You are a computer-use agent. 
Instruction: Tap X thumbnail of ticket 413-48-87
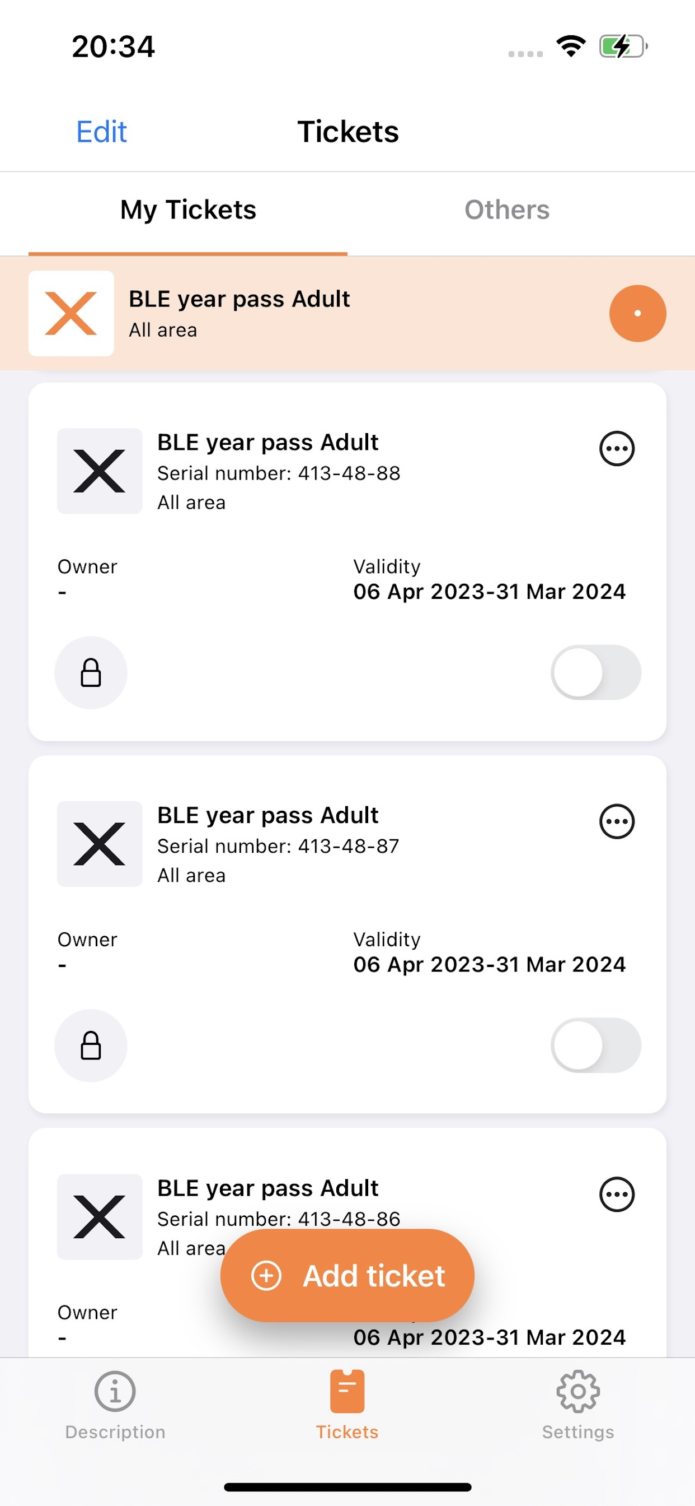click(99, 844)
